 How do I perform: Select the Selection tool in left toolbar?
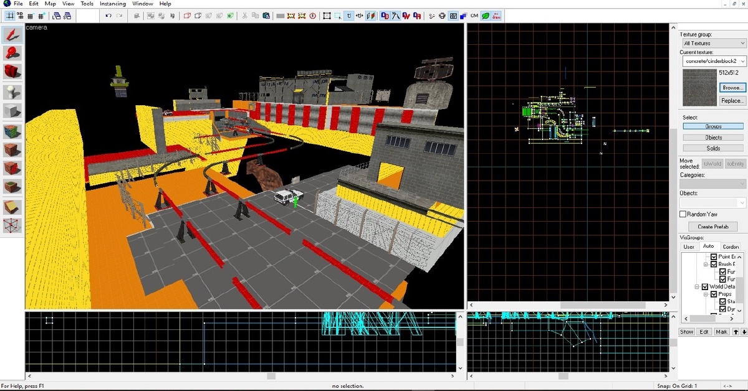click(x=12, y=35)
